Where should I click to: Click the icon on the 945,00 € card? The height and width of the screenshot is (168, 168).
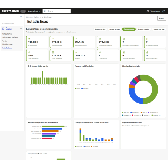point(29,39)
